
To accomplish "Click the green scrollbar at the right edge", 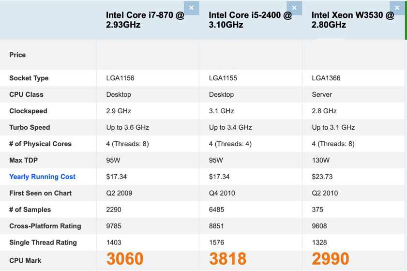I will point(406,19).
